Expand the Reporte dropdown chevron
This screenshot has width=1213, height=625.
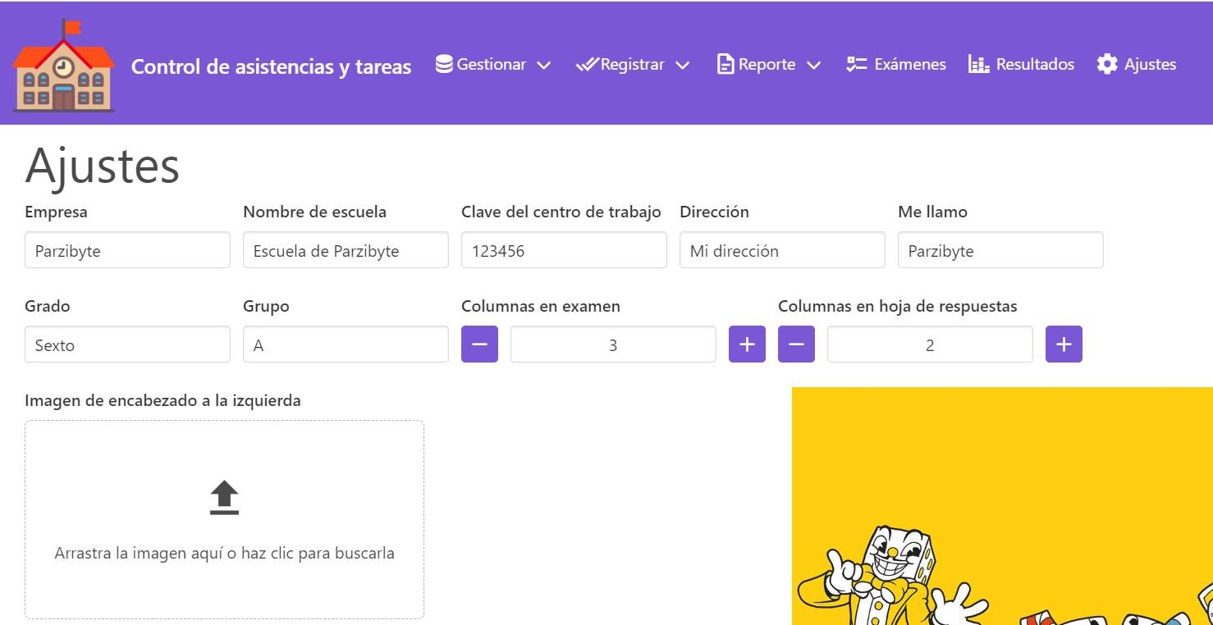[x=813, y=65]
